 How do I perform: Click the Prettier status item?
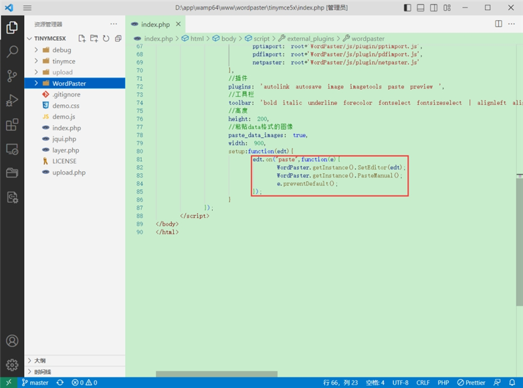471,382
